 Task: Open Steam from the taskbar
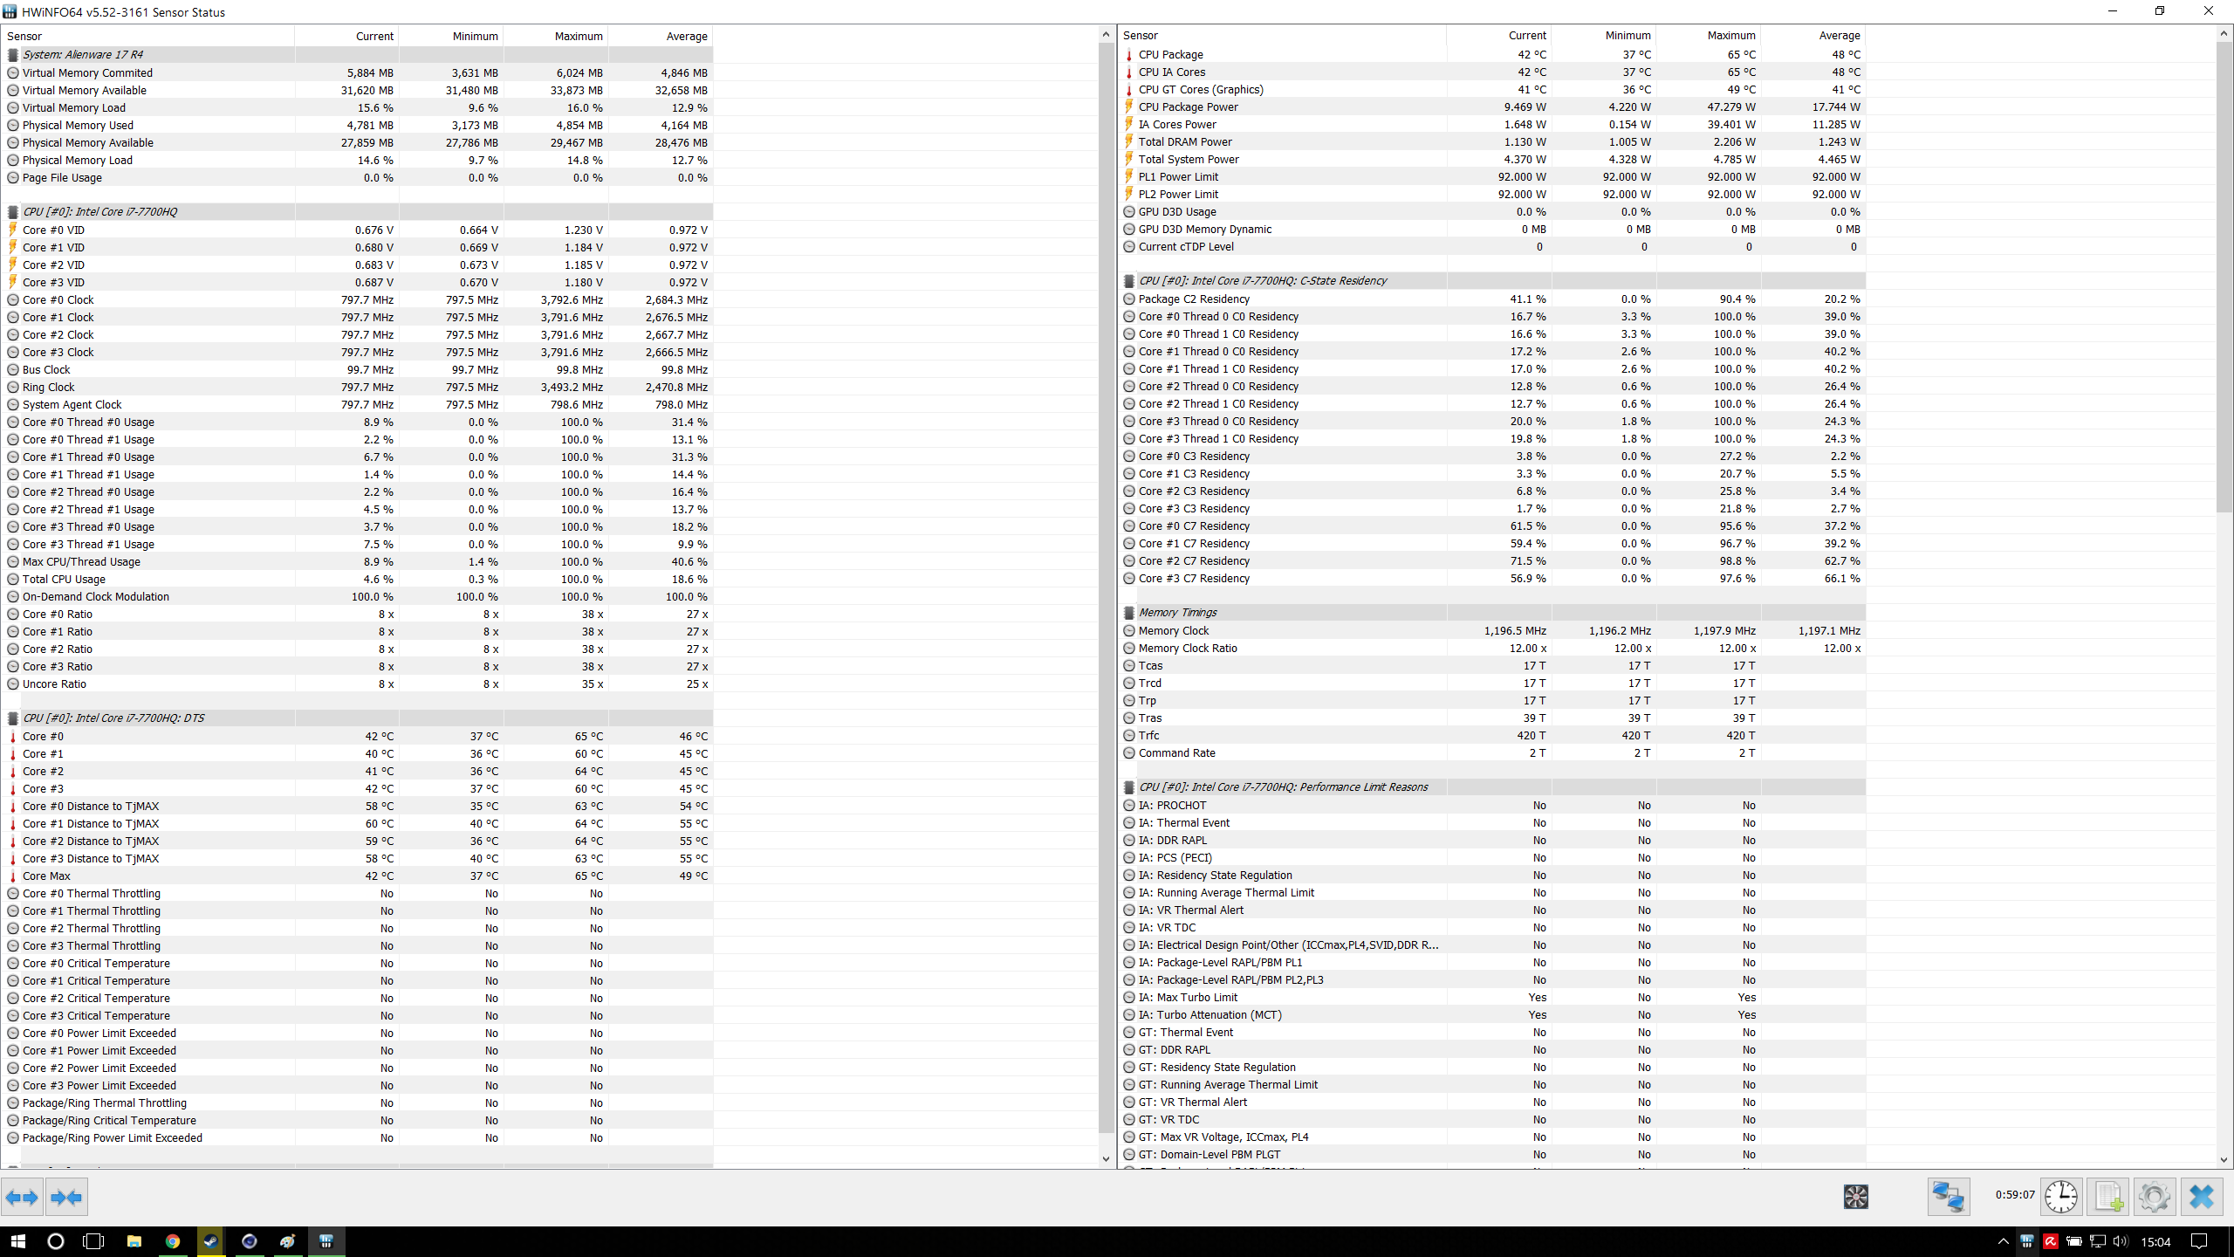[x=210, y=1241]
